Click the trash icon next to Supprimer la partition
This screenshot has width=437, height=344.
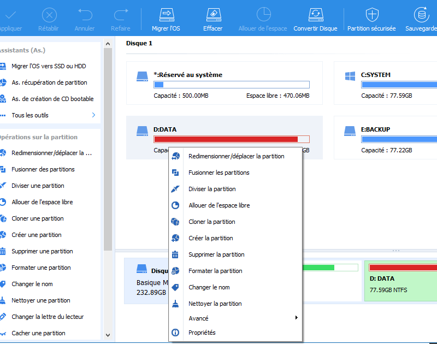pos(175,254)
